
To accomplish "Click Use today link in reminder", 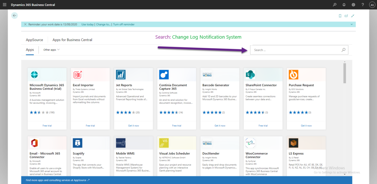I will point(88,24).
